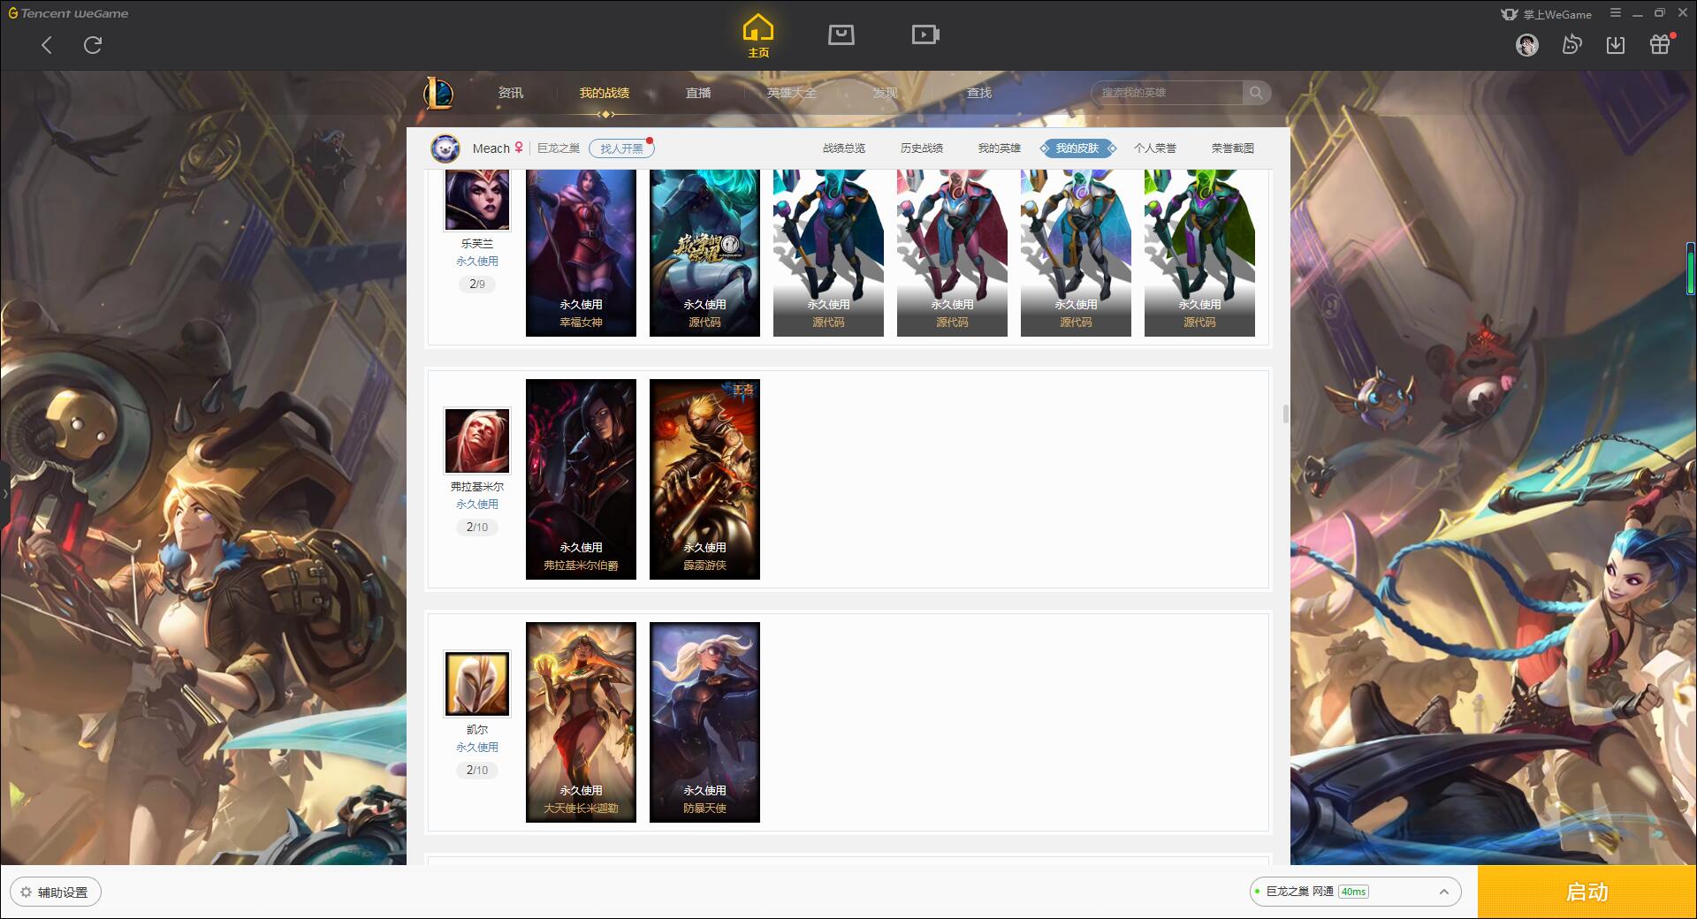Click the 2/10 skin count for 弗拉基米尔
Viewport: 1697px width, 919px height.
(477, 528)
